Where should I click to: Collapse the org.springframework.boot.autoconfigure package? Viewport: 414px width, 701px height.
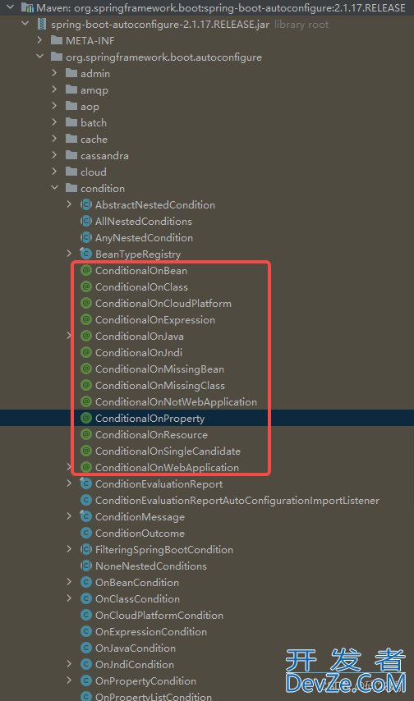point(39,57)
